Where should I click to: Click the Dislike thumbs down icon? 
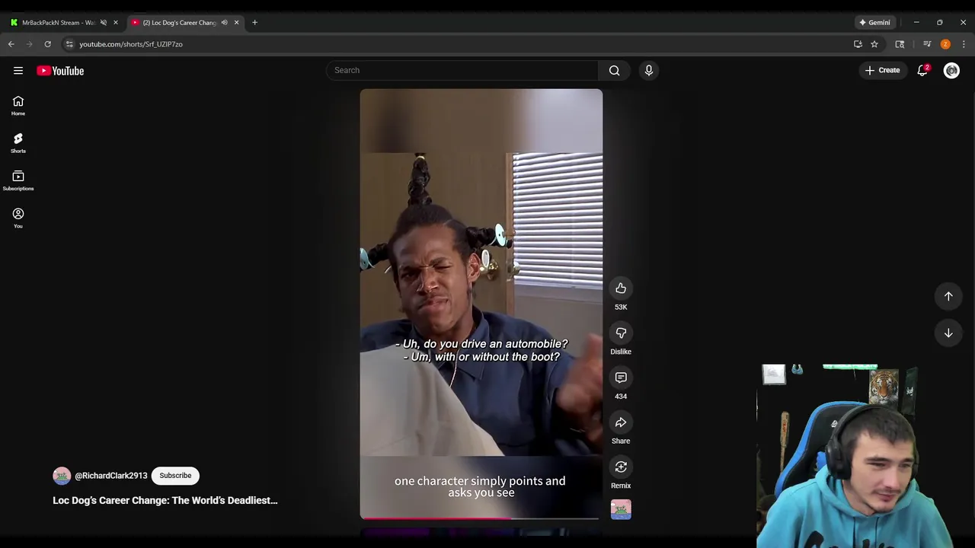click(621, 333)
